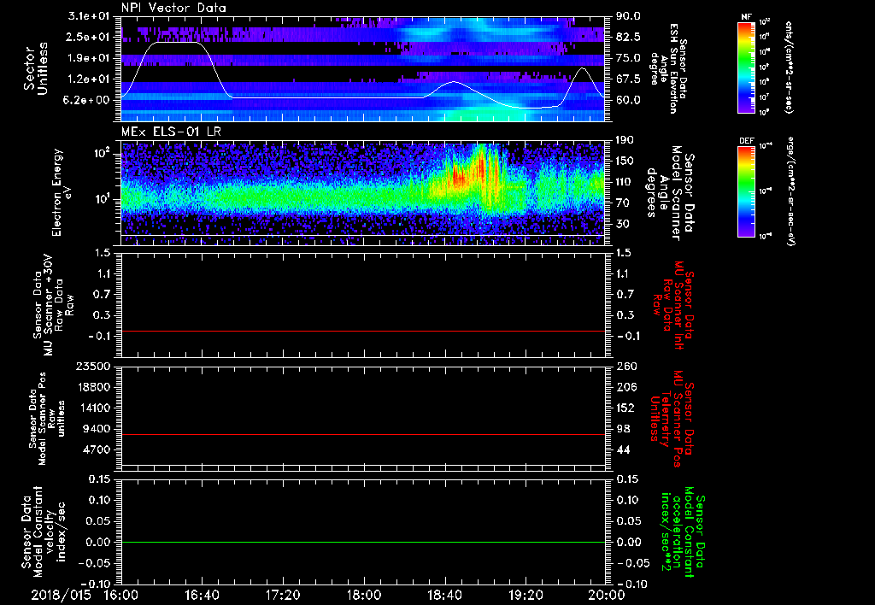The image size is (875, 605).
Task: Click the '110' scanner angle axis value
Action: (625, 182)
